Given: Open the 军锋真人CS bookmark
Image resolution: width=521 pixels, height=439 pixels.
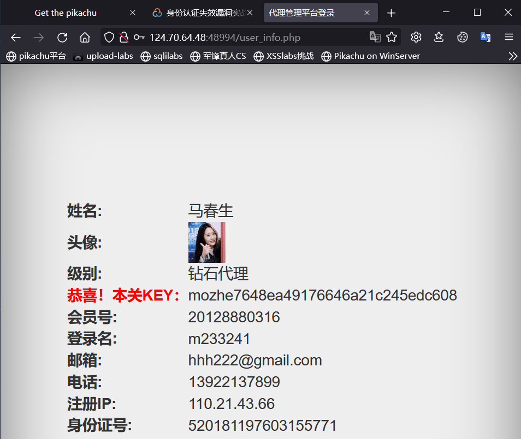Looking at the screenshot, I should 218,56.
